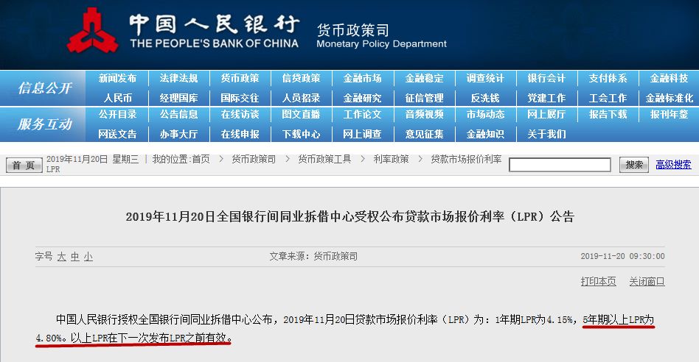The width and height of the screenshot is (699, 362).
Task: Open the 反洗钱 page
Action: click(485, 98)
